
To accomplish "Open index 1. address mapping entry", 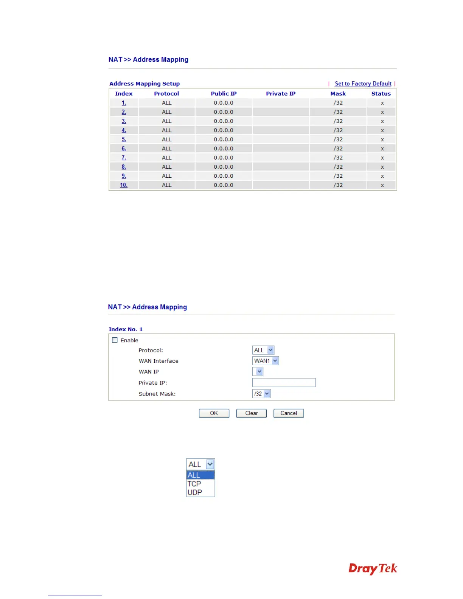I will tap(124, 103).
